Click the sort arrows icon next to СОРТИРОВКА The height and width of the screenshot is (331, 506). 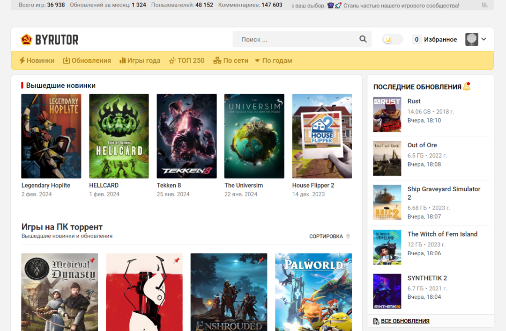tap(348, 236)
